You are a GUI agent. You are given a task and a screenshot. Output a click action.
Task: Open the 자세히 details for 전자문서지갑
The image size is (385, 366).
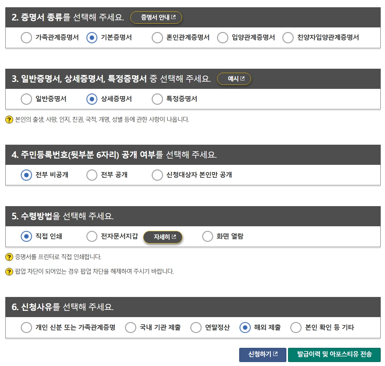pos(163,237)
